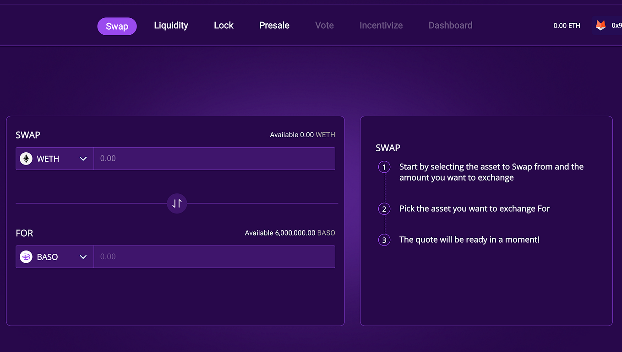Open the WETH token selector dropdown
Viewport: 622px width, 352px height.
click(x=55, y=159)
